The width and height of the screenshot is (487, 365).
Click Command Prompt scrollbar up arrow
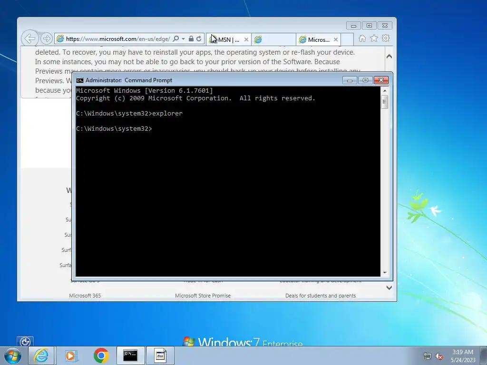384,91
